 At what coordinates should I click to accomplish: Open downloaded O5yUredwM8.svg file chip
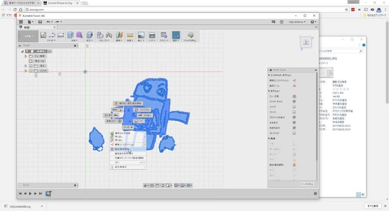tap(21, 206)
